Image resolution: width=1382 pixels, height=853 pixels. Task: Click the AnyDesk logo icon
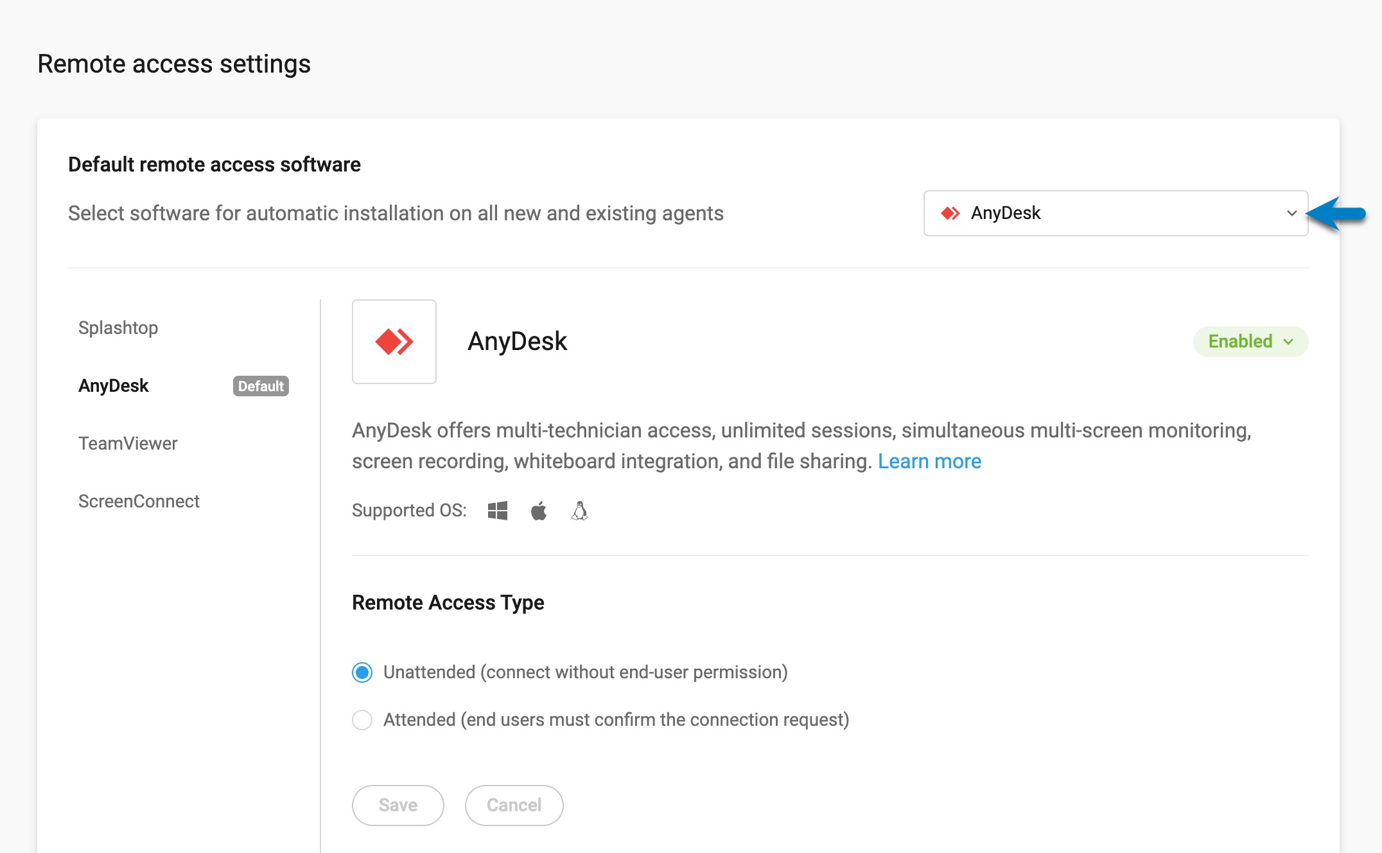pos(394,342)
